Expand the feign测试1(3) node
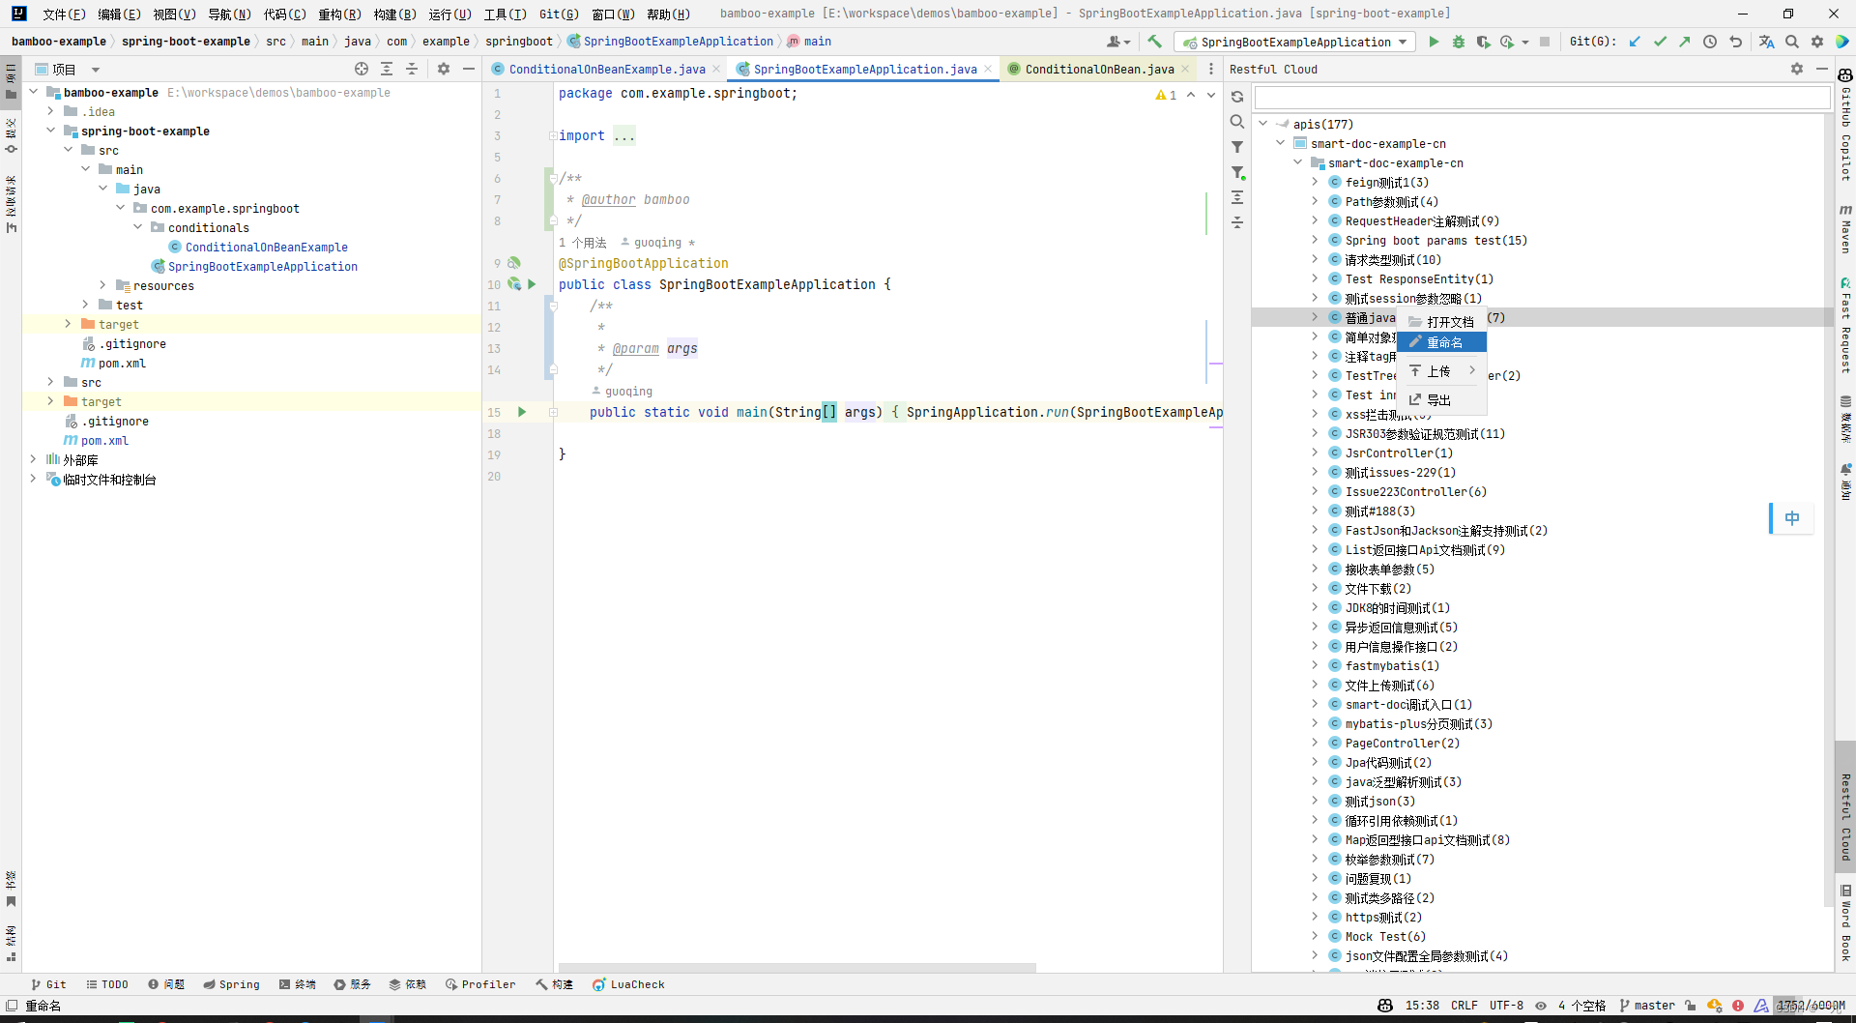 point(1315,182)
